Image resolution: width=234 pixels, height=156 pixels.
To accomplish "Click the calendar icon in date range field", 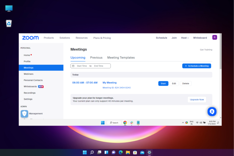I will [73, 66].
